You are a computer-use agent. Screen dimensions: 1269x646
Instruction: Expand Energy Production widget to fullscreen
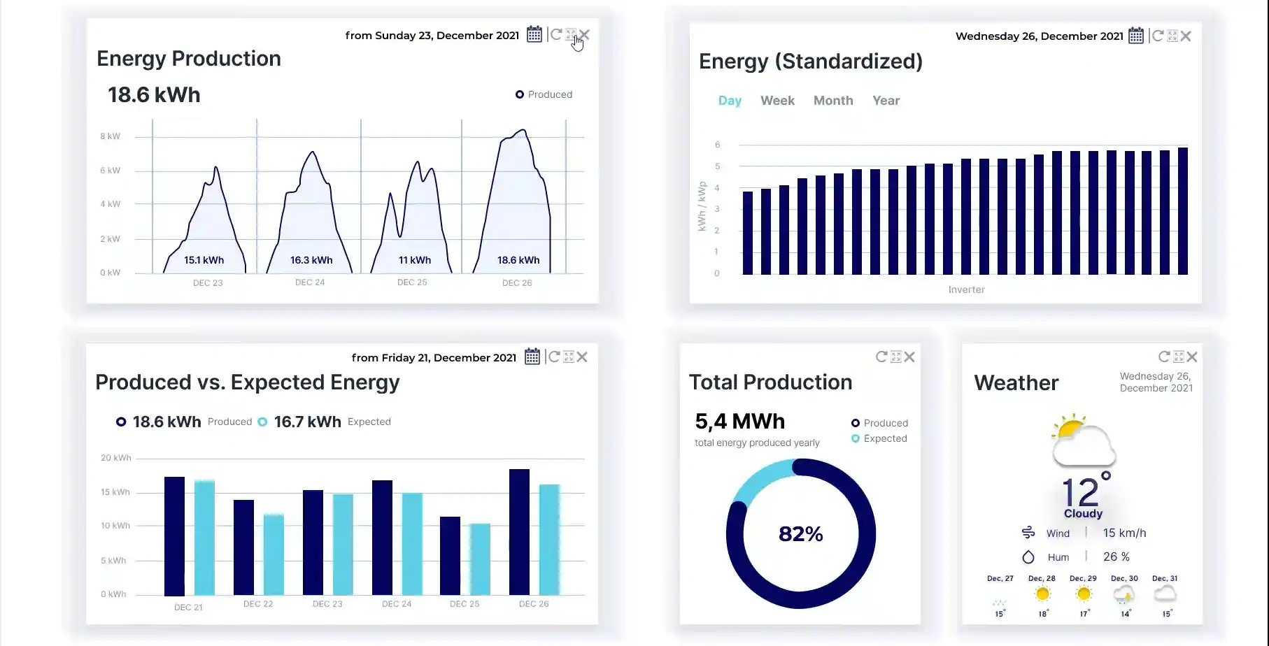[x=571, y=34]
